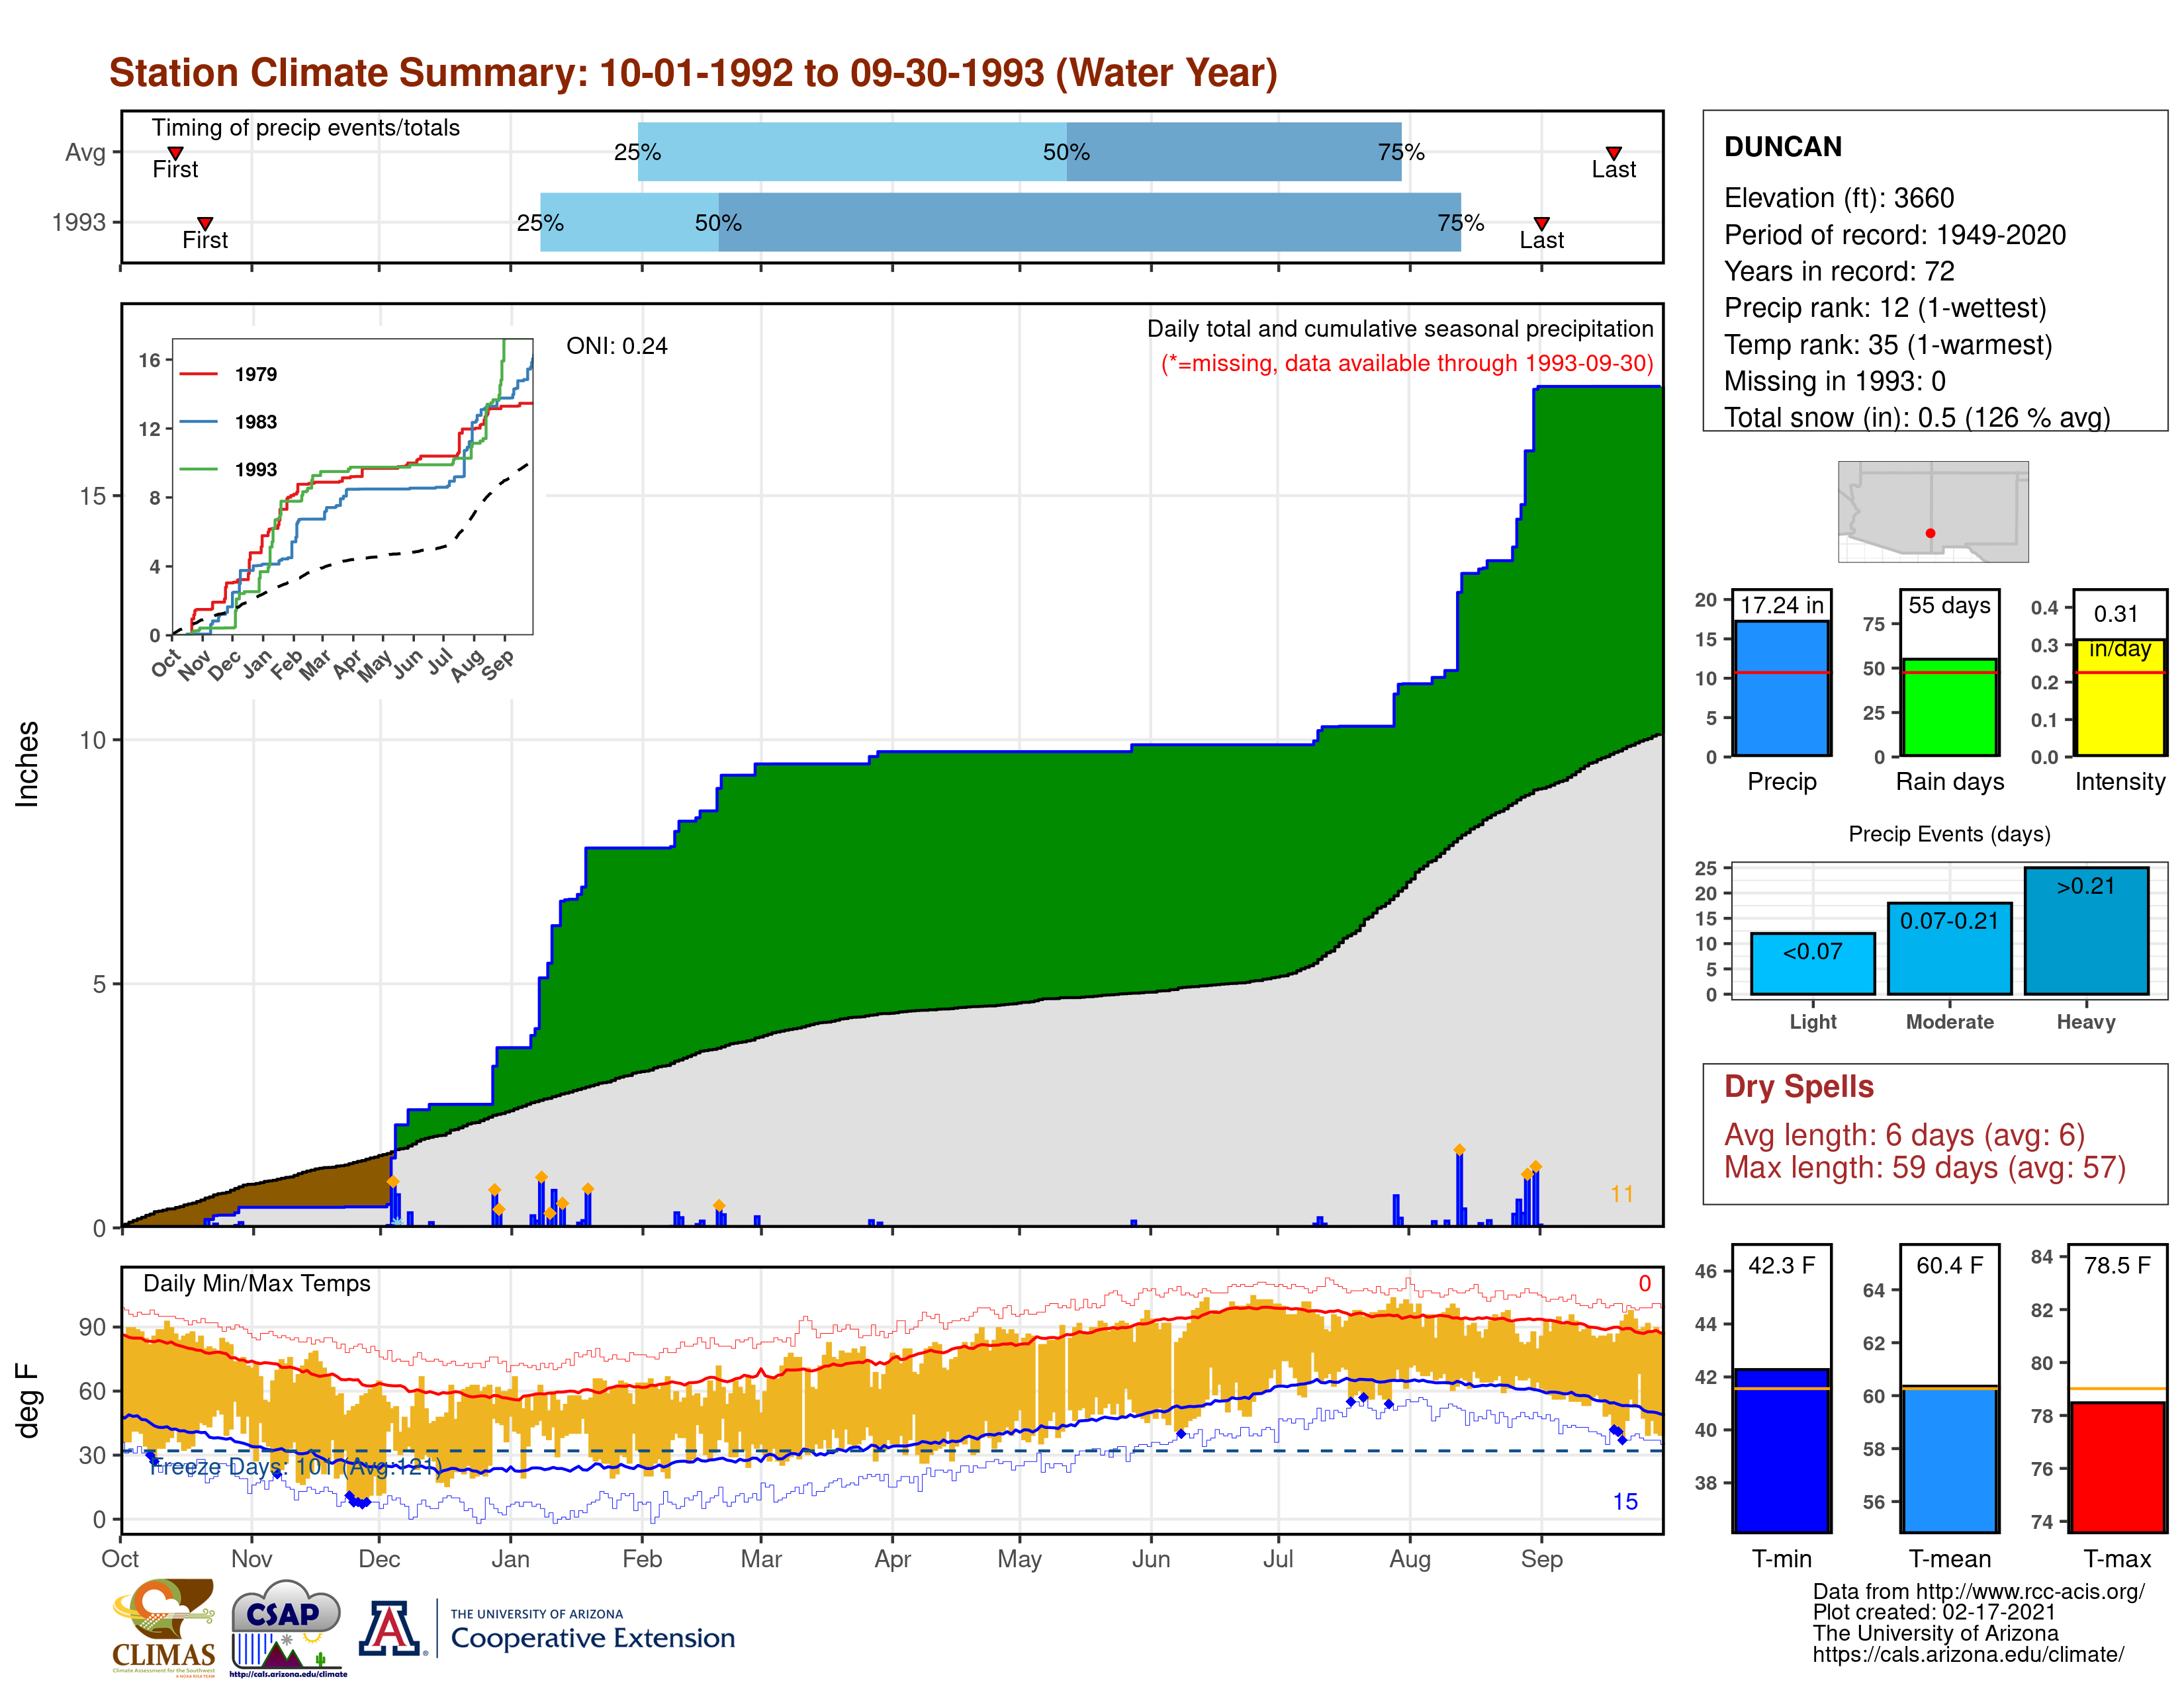Click the deg F y-axis label
Viewport: 2184px width, 1687px height.
[x=27, y=1400]
